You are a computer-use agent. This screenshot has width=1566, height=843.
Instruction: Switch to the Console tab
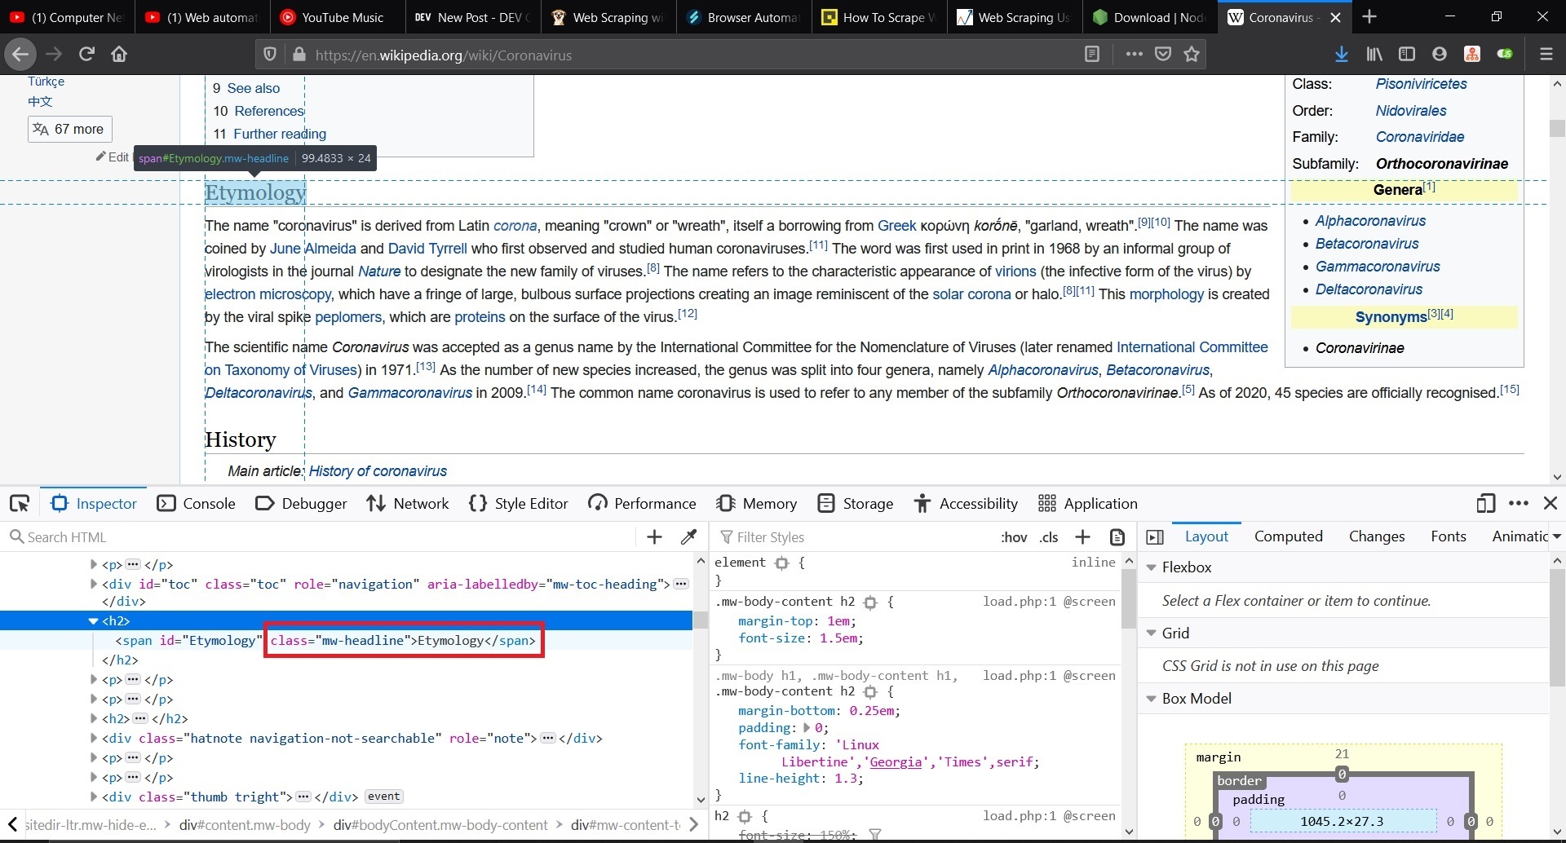click(x=197, y=504)
